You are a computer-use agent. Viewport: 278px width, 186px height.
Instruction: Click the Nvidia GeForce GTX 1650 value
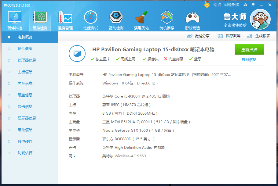[138, 131]
